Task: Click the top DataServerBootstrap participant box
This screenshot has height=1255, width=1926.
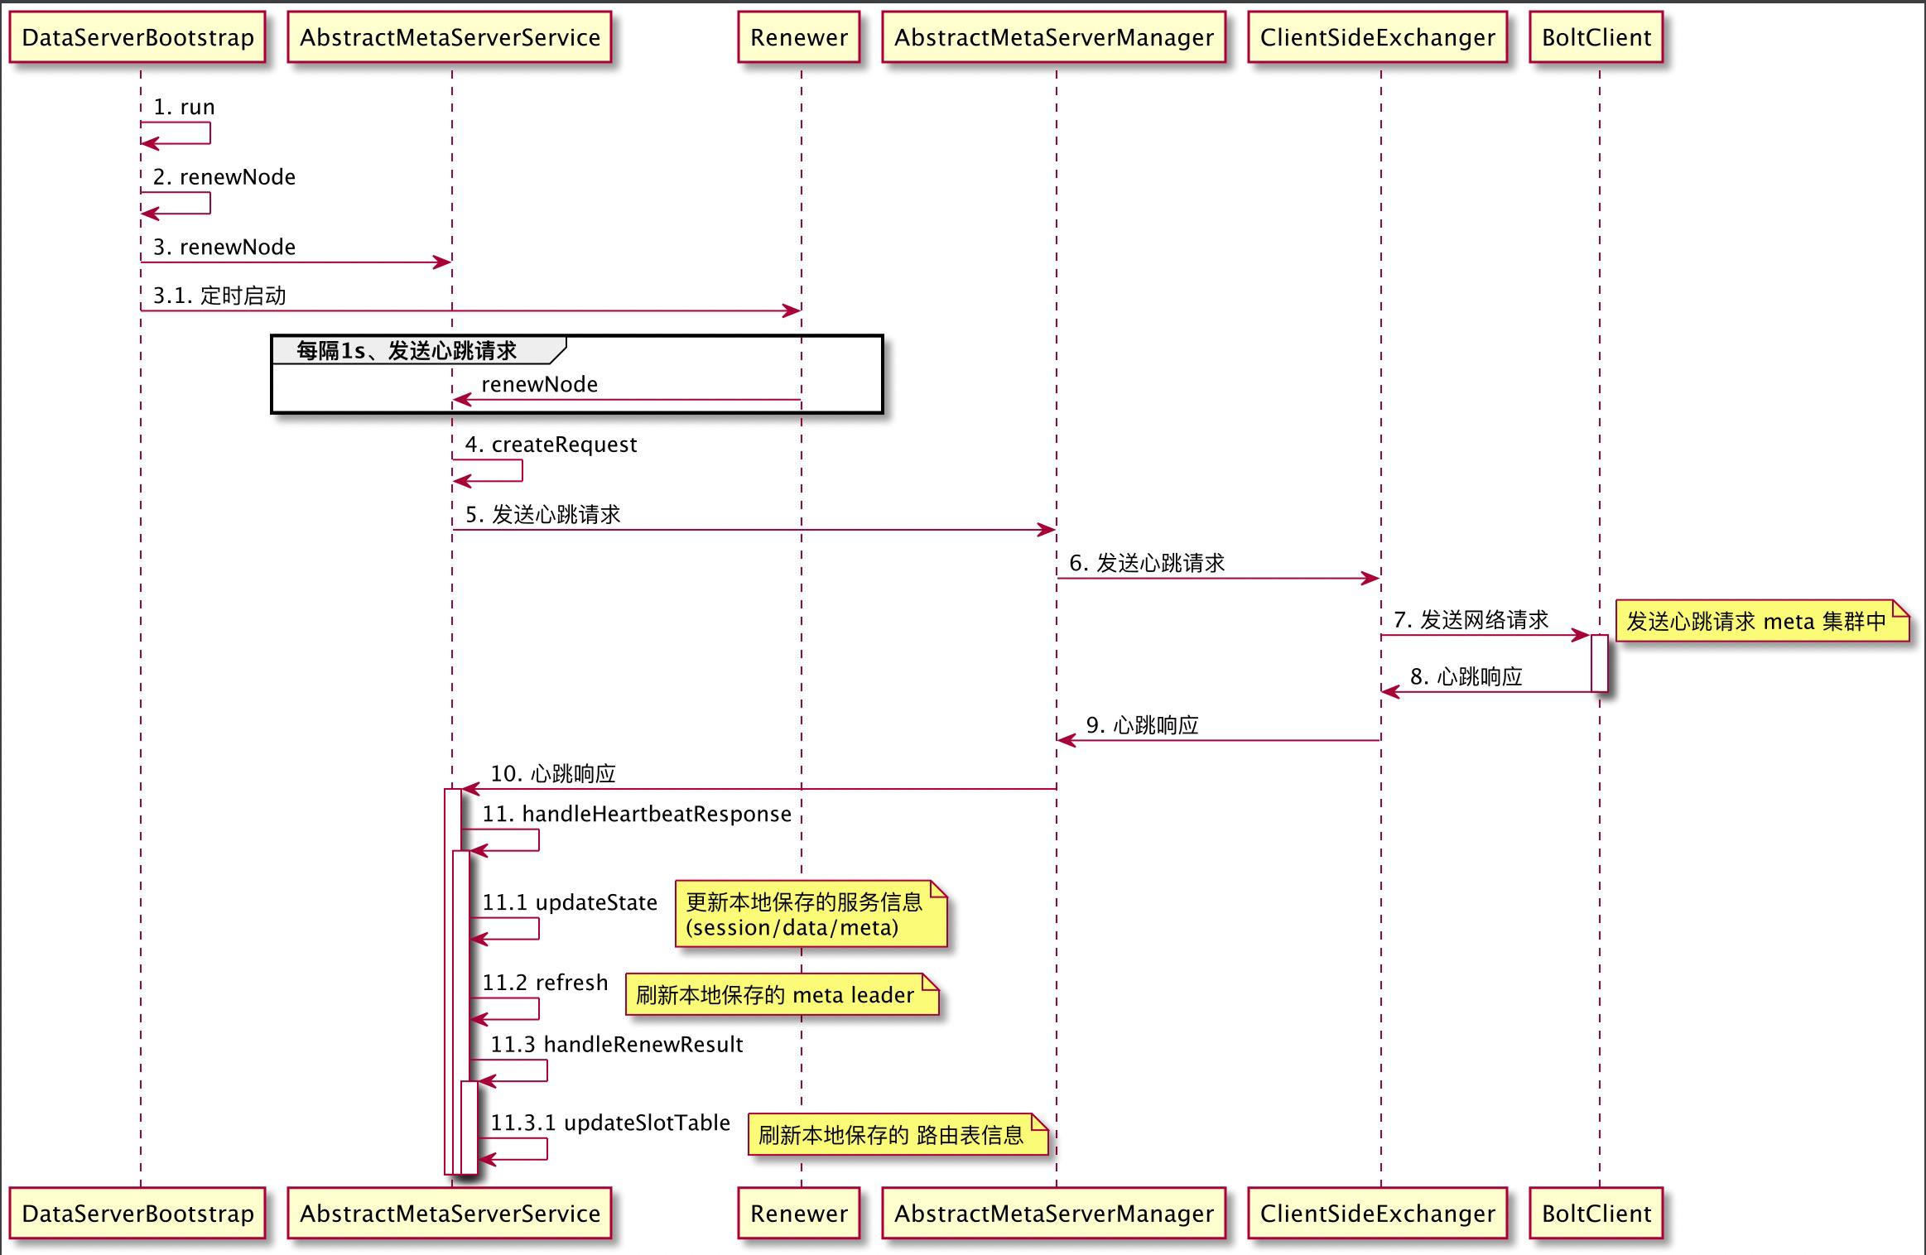Action: coord(137,37)
